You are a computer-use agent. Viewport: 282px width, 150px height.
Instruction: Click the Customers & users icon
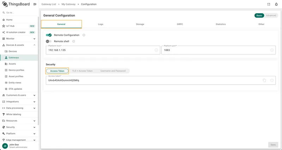[4, 95]
